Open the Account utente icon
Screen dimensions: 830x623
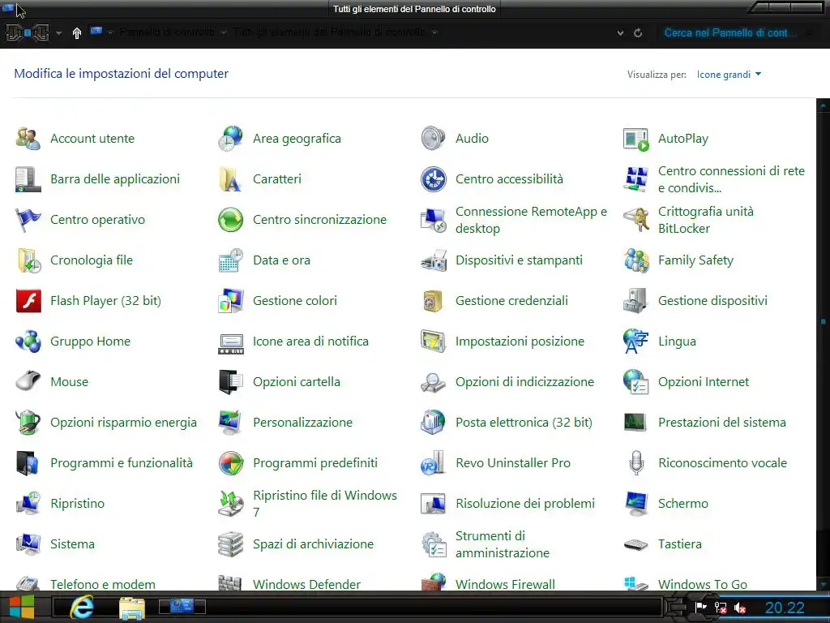coord(28,139)
